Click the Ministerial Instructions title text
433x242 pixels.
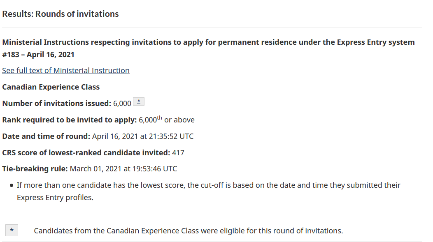209,42
